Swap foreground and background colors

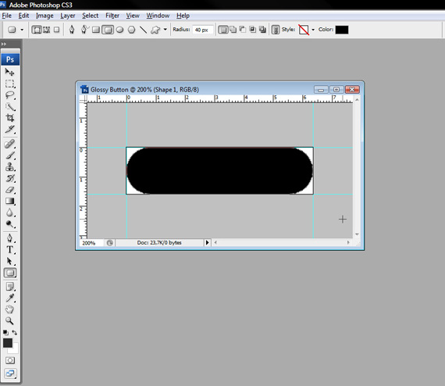[15, 332]
